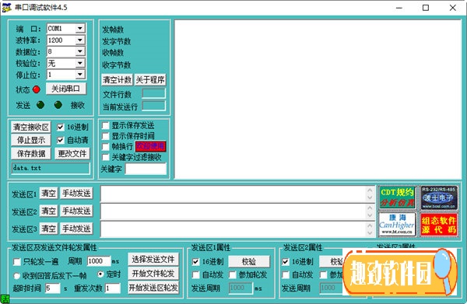Image resolution: width=467 pixels, height=304 pixels.
Task: Clear 发送区2 with 清空 button
Action: click(x=48, y=211)
